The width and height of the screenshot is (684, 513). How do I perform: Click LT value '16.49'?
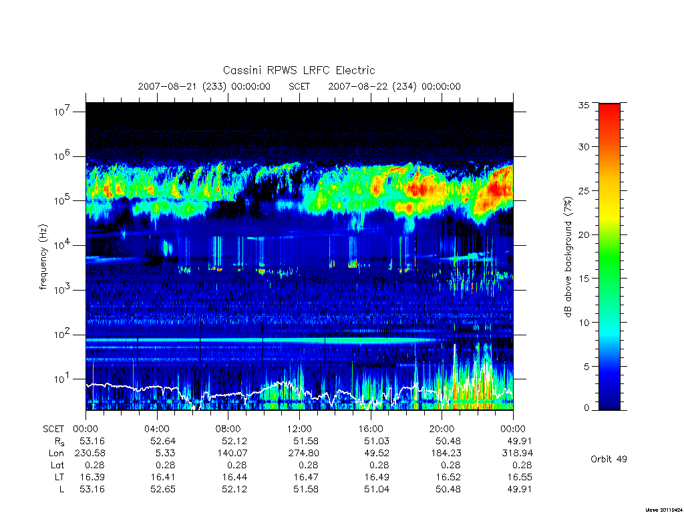pos(377,477)
